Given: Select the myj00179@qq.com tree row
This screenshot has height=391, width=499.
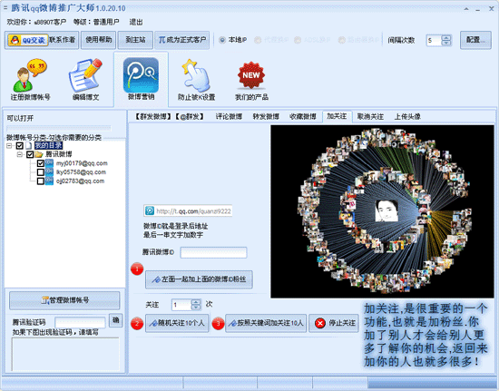Looking at the screenshot, I should [82, 163].
